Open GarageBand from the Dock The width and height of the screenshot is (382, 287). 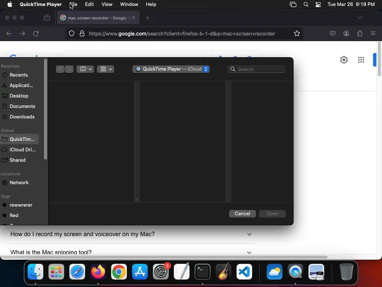223,272
